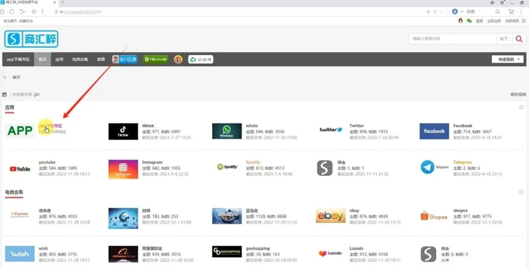Click the Baidu search engine icon

pyautogui.click(x=455, y=11)
